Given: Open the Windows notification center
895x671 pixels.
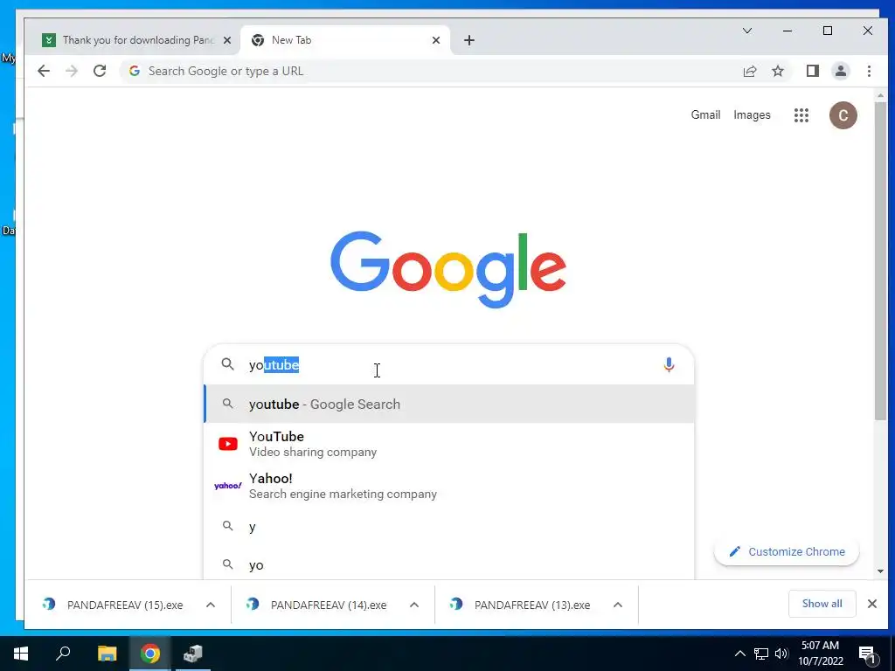Looking at the screenshot, I should (868, 654).
